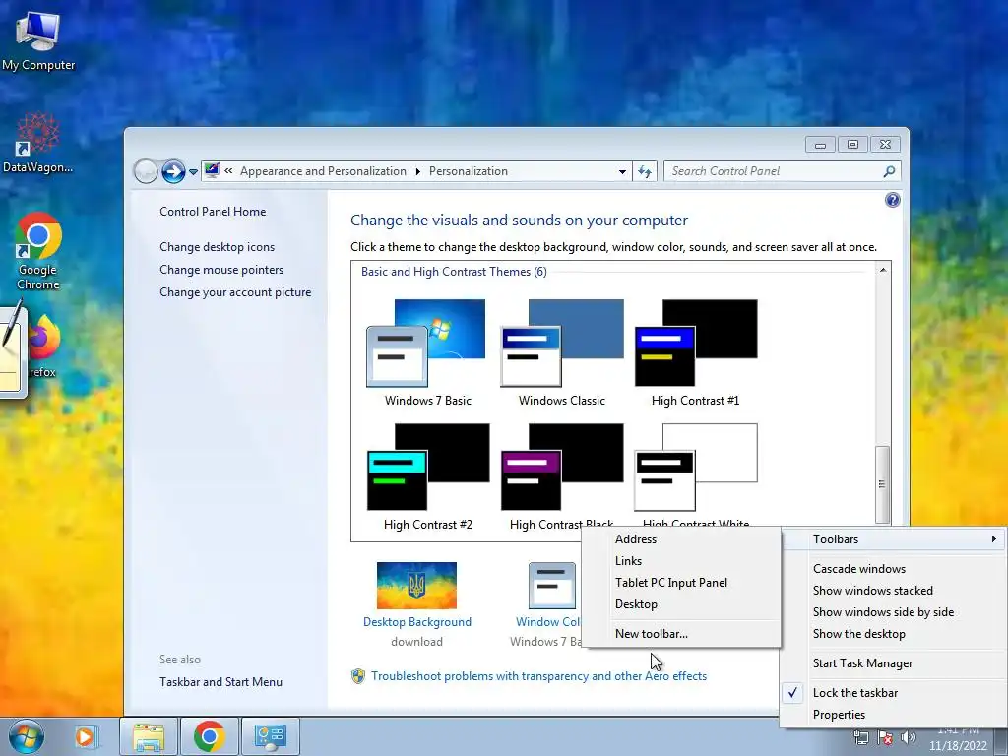Click Change mouse pointers link

coord(221,270)
